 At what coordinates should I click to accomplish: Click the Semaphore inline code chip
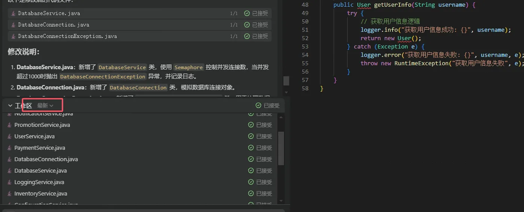tap(188, 67)
